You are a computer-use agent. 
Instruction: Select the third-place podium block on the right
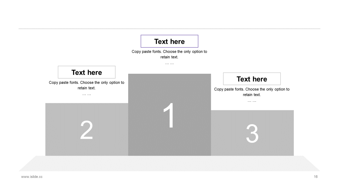(x=252, y=133)
